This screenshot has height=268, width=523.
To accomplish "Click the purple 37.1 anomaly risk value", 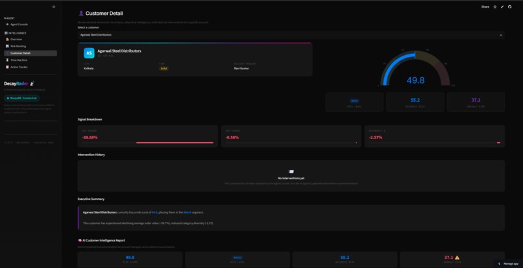I will (476, 100).
